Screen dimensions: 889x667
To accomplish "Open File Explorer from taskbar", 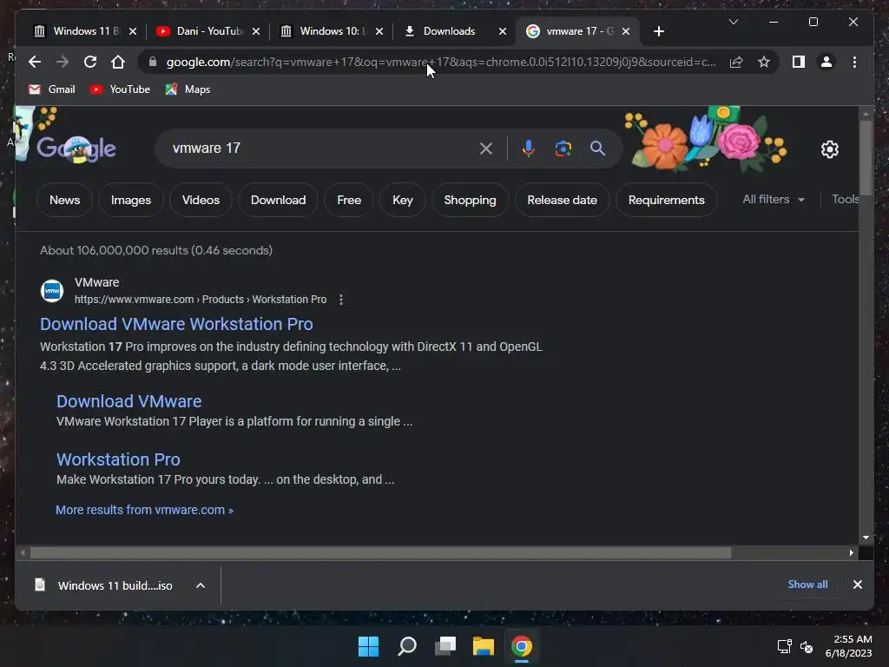I will pos(484,646).
